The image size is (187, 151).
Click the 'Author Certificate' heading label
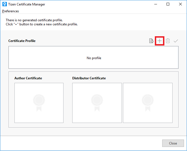click(x=28, y=78)
